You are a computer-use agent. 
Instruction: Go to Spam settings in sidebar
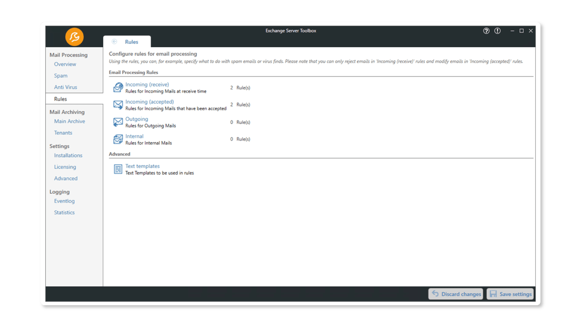[61, 76]
